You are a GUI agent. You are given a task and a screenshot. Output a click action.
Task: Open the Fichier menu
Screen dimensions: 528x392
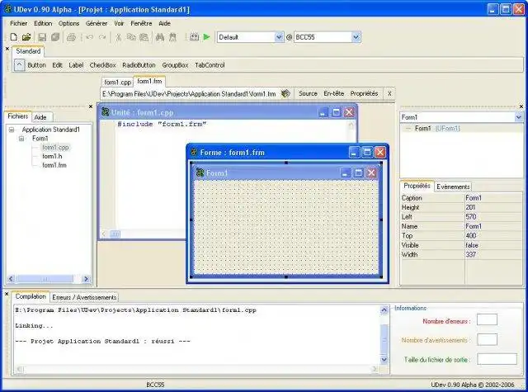(18, 23)
